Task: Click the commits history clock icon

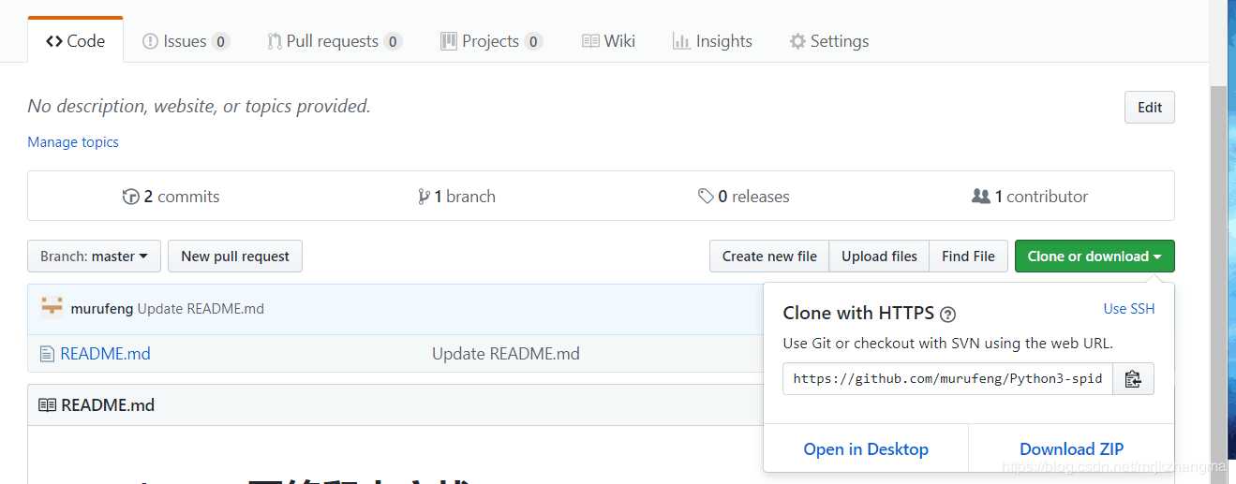Action: tap(131, 197)
